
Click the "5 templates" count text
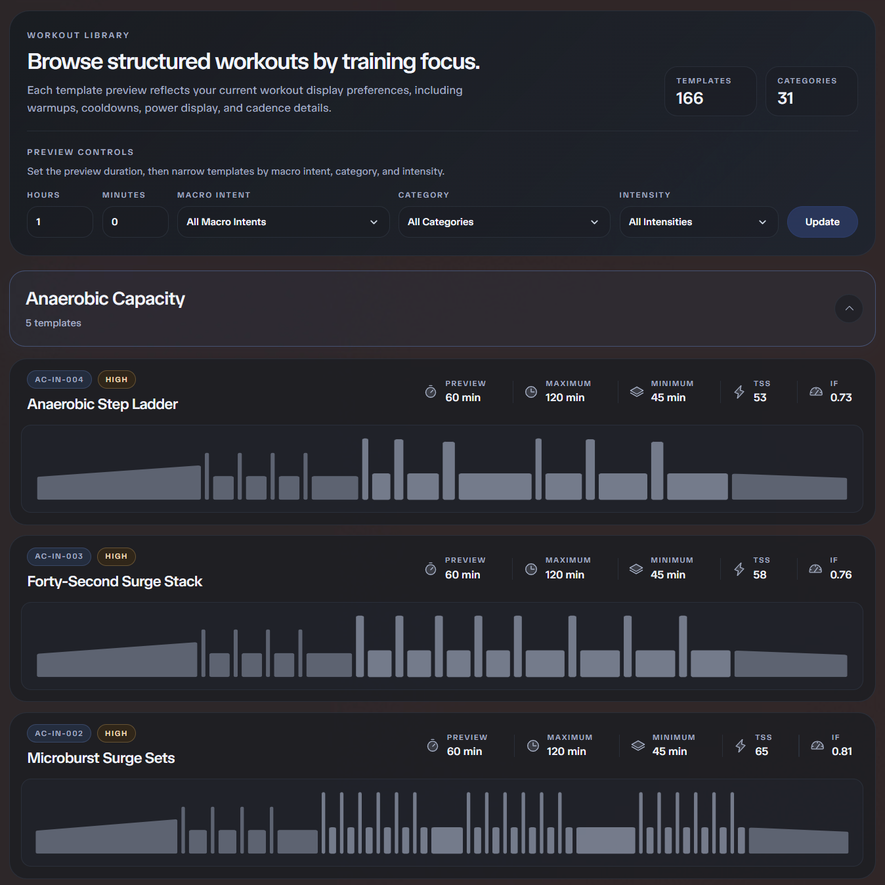tap(53, 323)
